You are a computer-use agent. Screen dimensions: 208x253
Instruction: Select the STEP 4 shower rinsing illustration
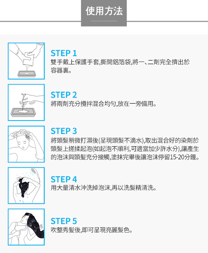[26, 185]
